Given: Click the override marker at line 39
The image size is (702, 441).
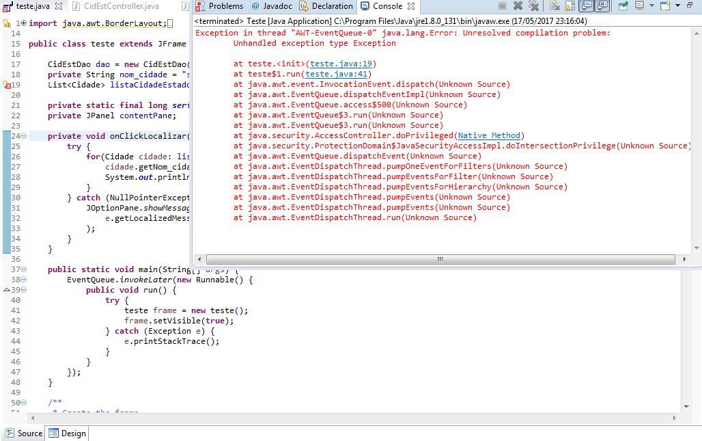Looking at the screenshot, I should (7, 289).
